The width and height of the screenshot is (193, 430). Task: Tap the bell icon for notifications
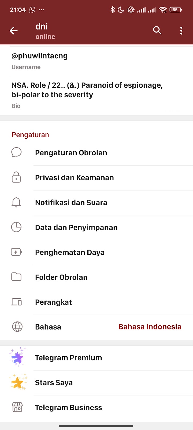[x=16, y=202]
